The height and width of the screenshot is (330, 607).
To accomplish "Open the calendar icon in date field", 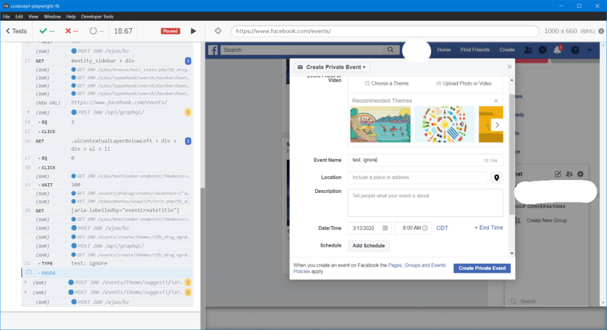I will 385,228.
